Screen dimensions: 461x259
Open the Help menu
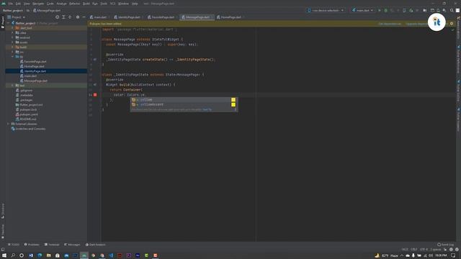135,4
